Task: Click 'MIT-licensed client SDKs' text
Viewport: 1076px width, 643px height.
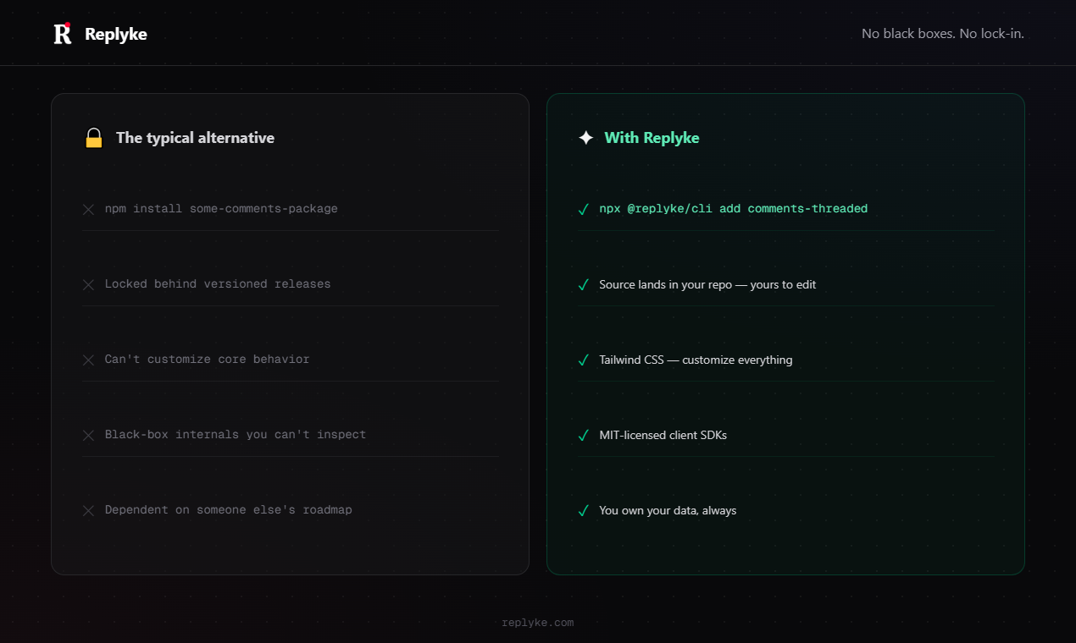Action: 663,435
